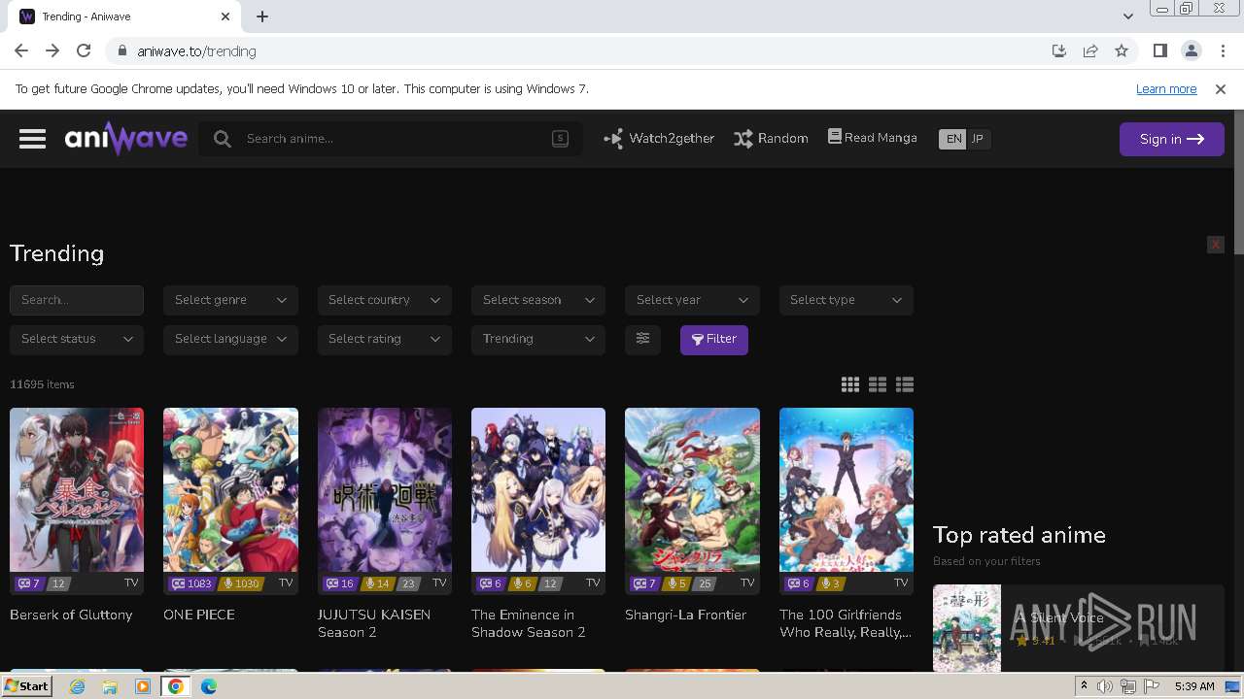Click the share page icon

tap(1090, 50)
